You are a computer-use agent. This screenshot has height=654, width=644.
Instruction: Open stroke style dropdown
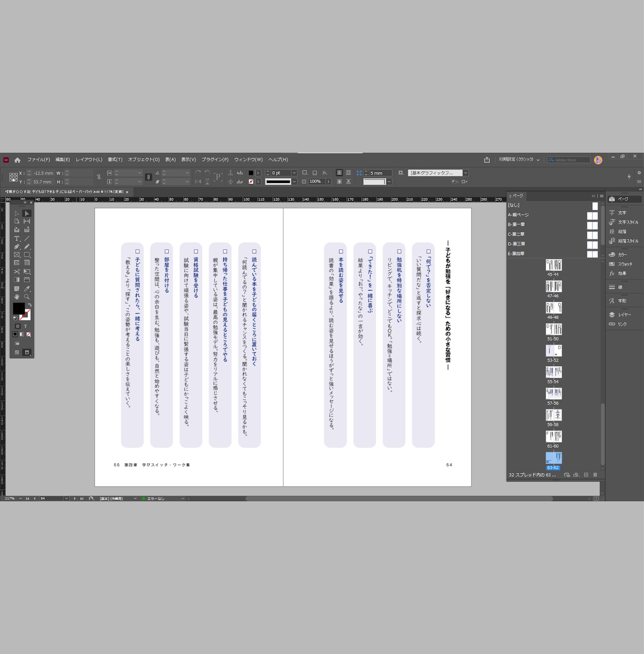(294, 182)
